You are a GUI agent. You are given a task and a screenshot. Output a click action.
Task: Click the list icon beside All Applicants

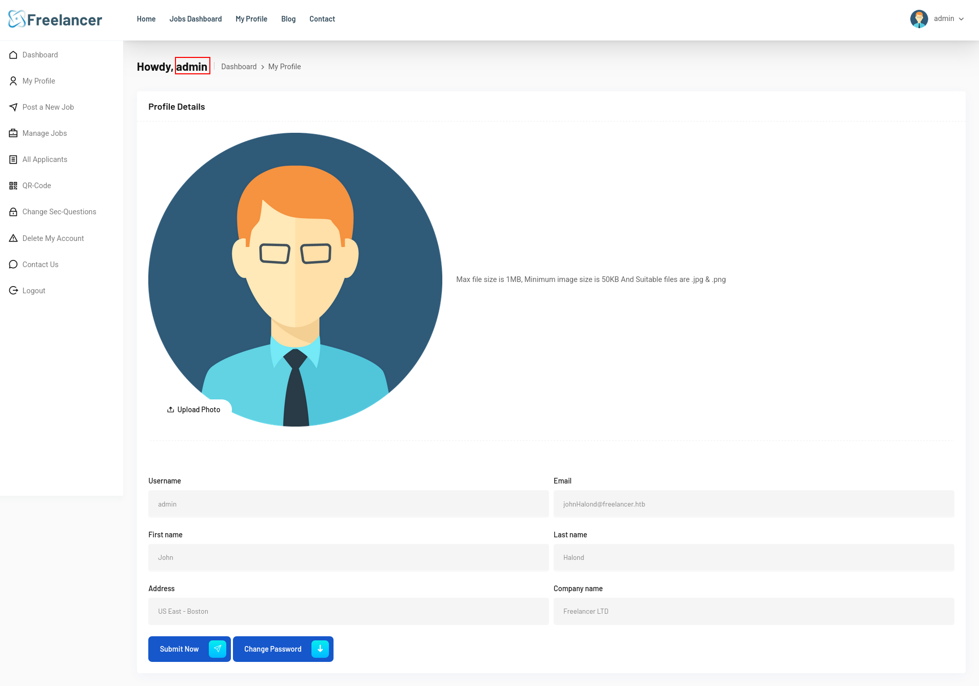(x=13, y=159)
